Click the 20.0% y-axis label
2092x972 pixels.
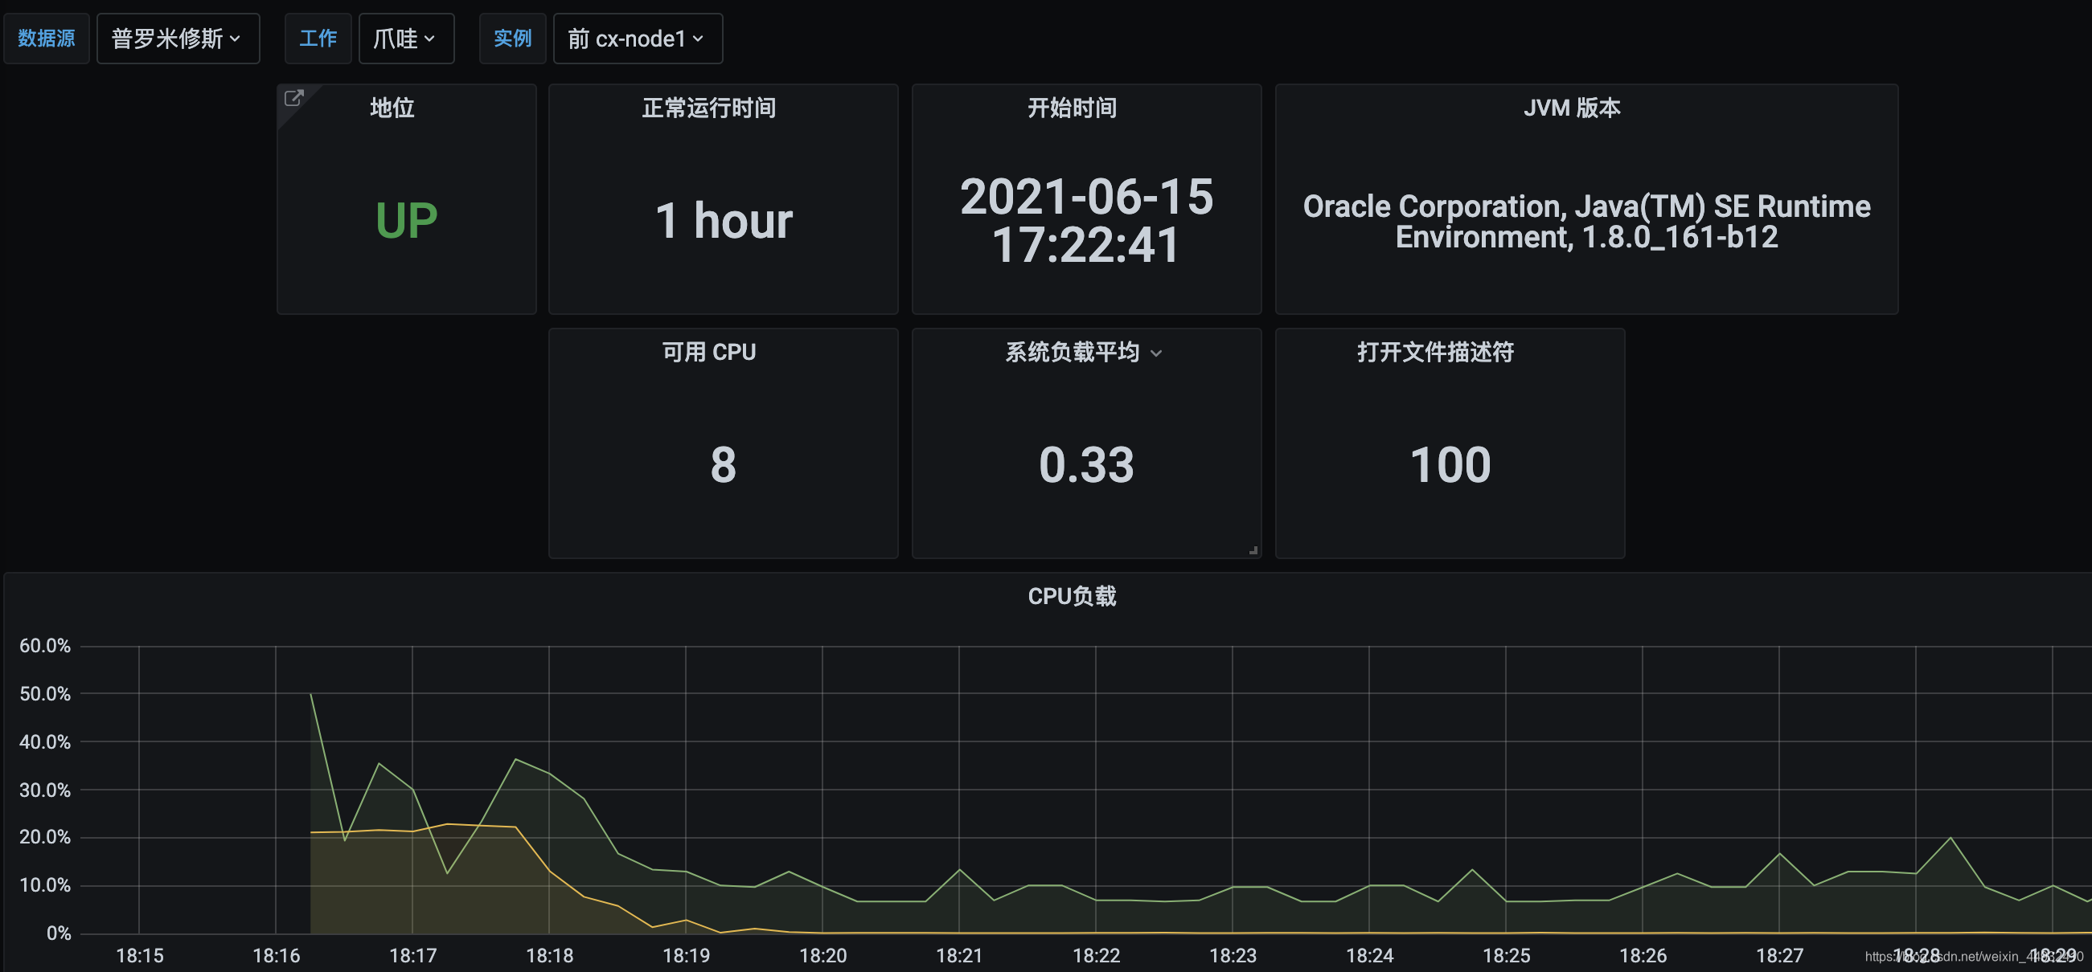click(x=45, y=836)
